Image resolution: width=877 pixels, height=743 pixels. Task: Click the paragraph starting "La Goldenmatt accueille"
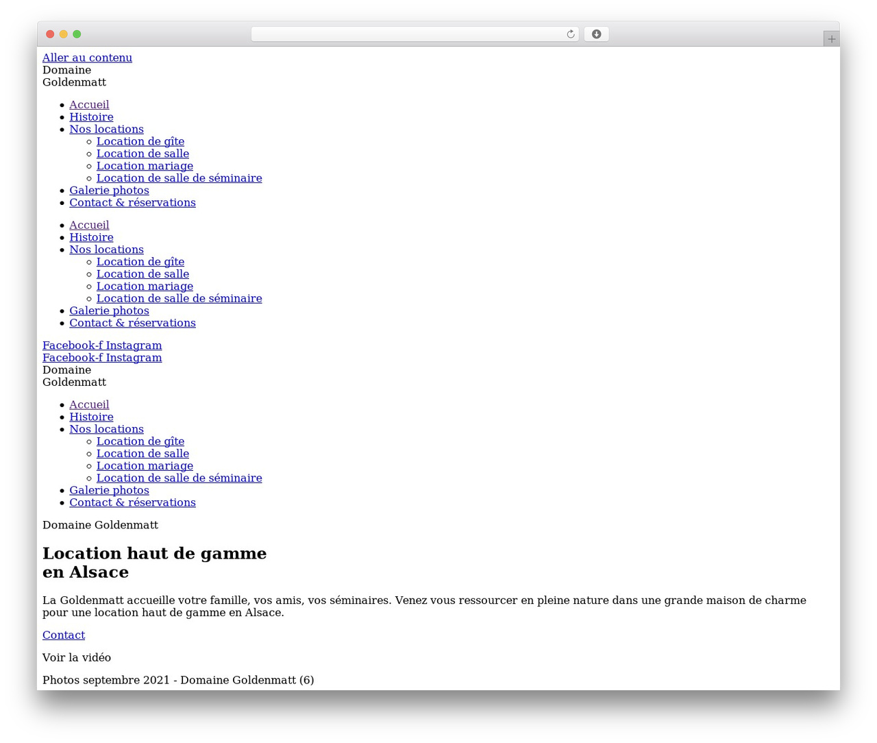[x=424, y=607]
